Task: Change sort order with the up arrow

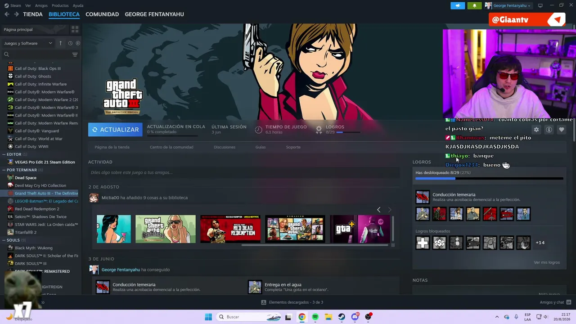Action: (60, 43)
